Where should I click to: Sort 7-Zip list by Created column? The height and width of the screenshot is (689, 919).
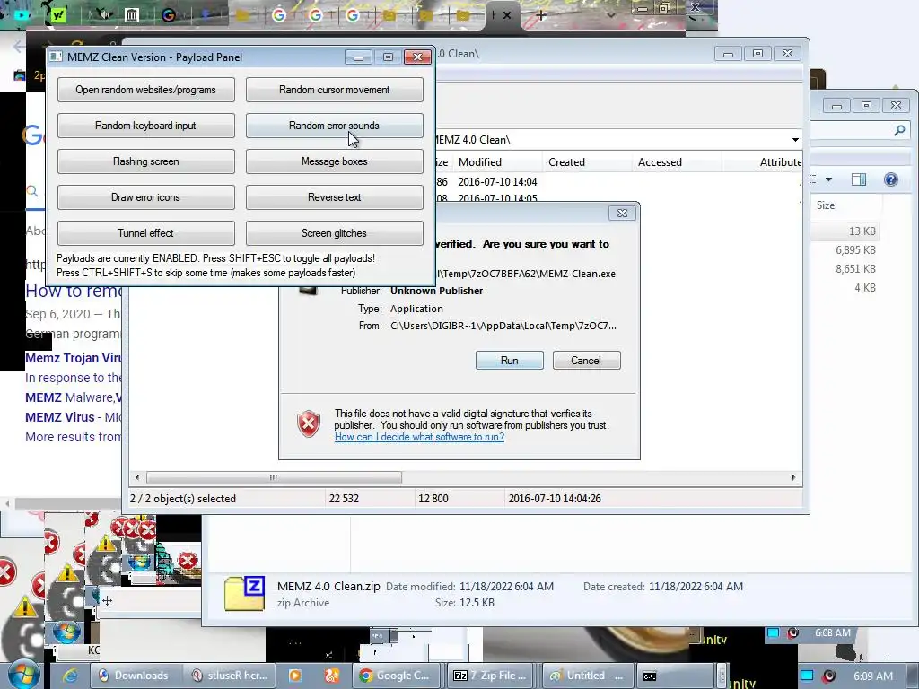tap(566, 162)
